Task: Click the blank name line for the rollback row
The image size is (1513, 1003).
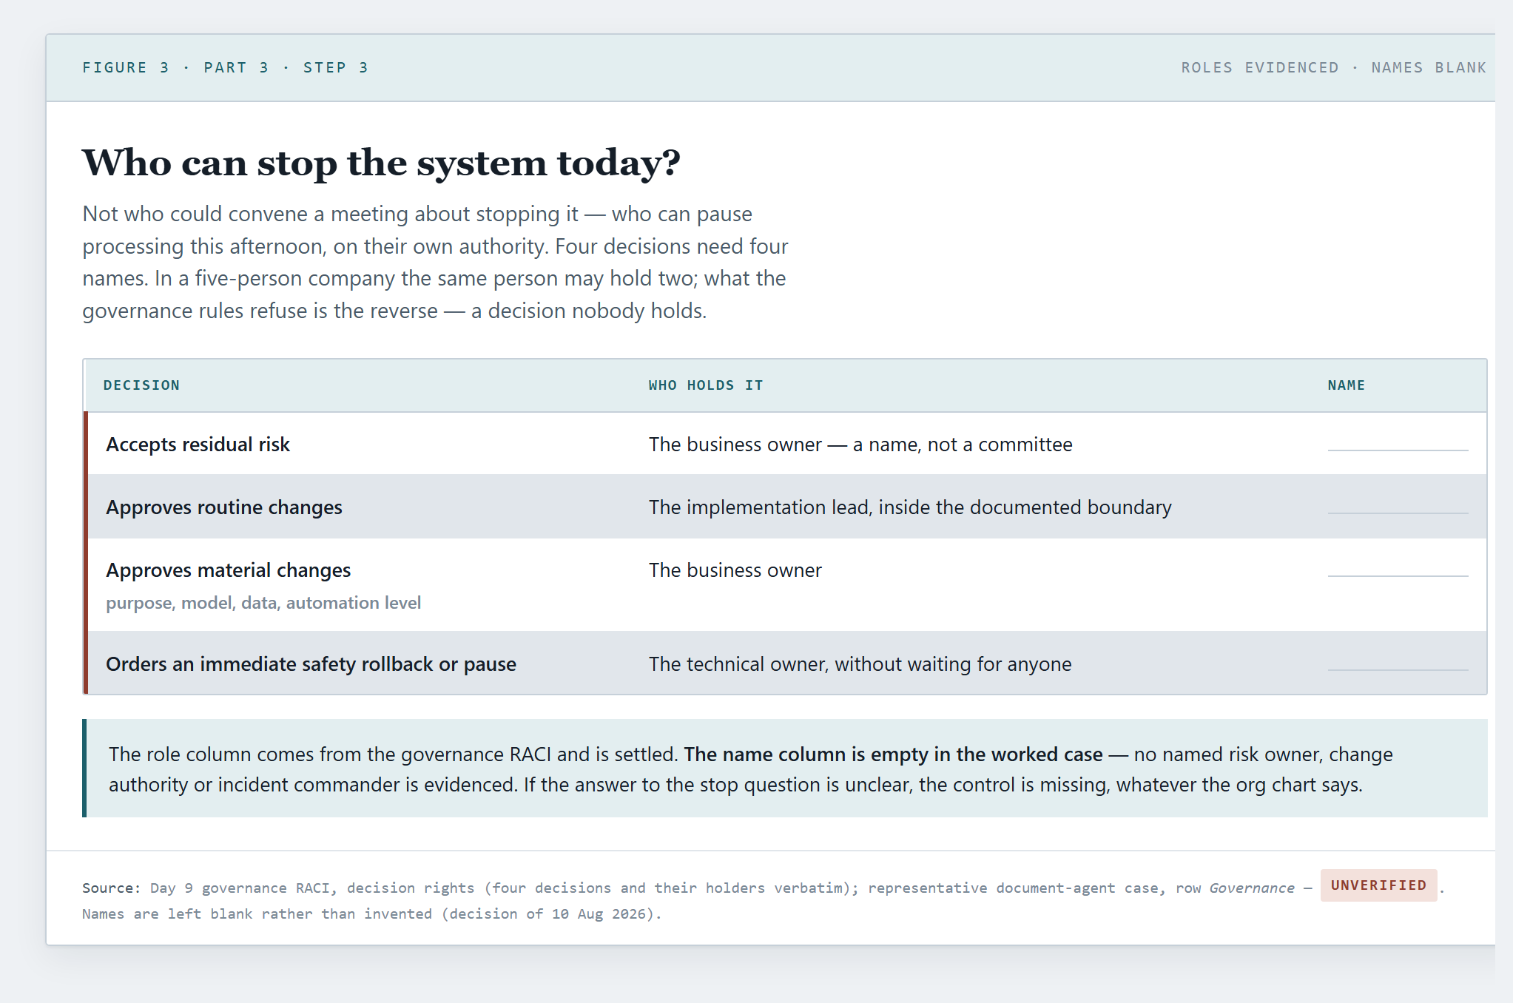Action: pos(1398,669)
